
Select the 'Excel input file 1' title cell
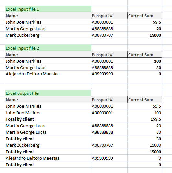[x=48, y=9]
